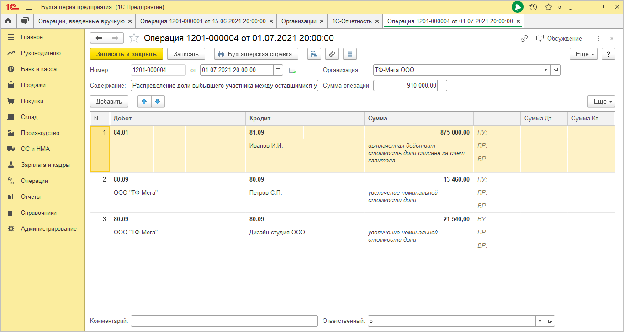Image resolution: width=624 pixels, height=332 pixels.
Task: Open calendar picker for the date field
Action: tap(278, 70)
